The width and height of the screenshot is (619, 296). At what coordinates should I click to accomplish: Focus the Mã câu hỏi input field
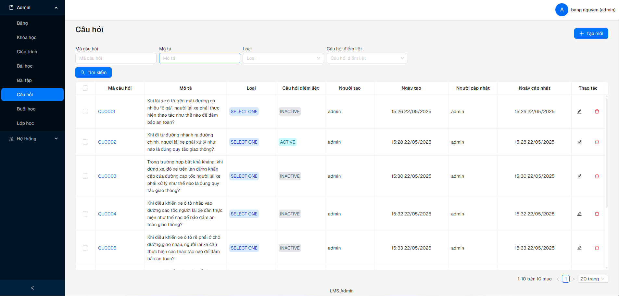point(116,58)
